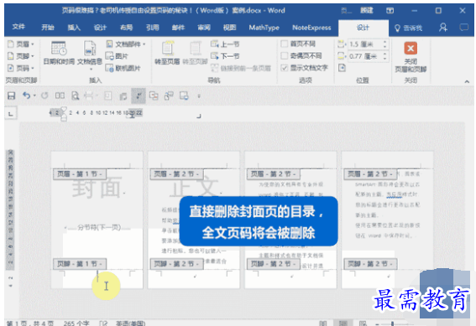This screenshot has width=476, height=326.
Task: Click the 正文 heading on second page
Action: click(x=194, y=187)
